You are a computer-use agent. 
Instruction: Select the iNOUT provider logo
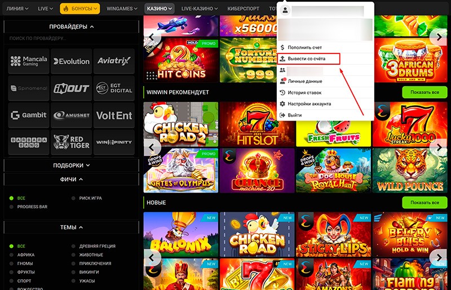click(x=72, y=88)
